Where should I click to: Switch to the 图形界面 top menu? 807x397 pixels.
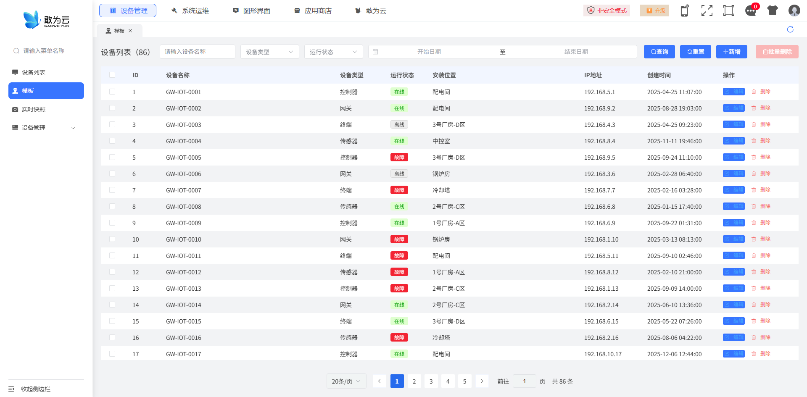(251, 11)
